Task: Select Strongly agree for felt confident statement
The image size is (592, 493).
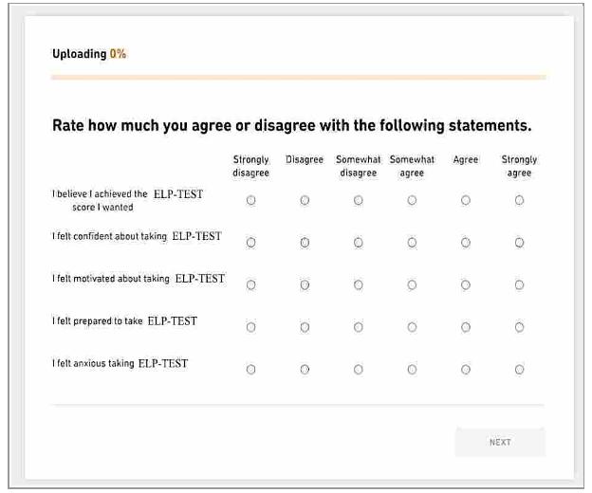Action: (x=519, y=243)
